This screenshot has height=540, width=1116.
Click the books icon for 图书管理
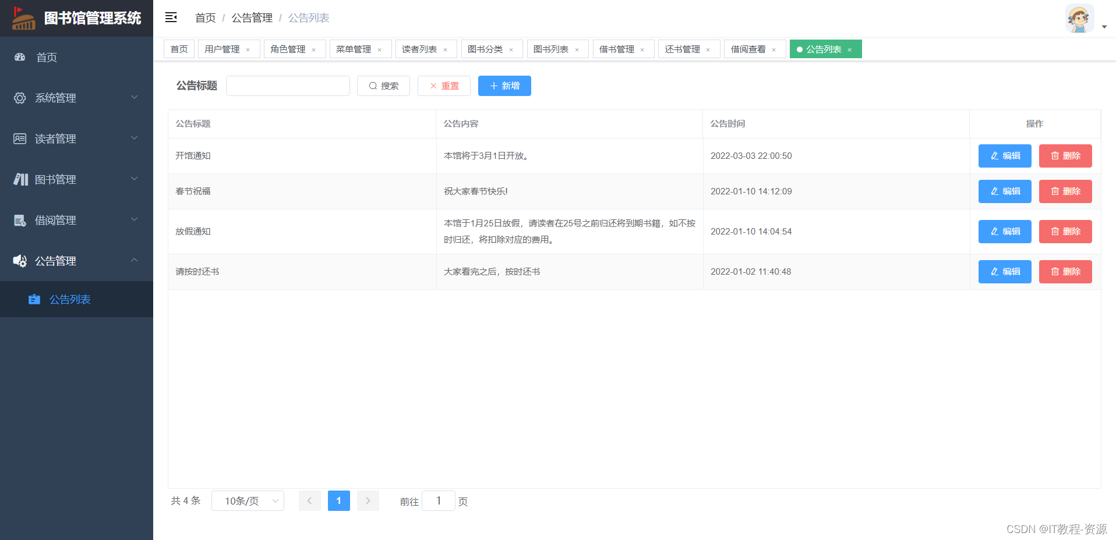pyautogui.click(x=20, y=179)
